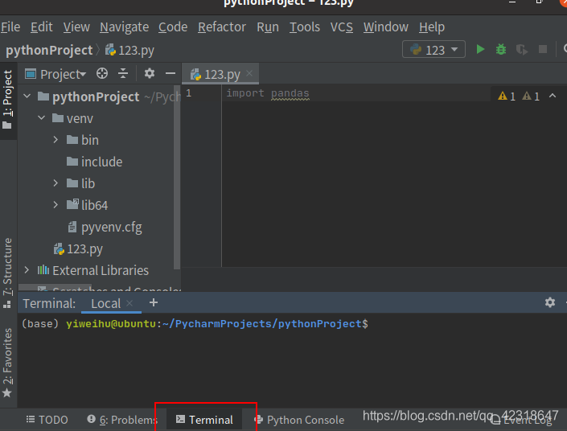
Task: Toggle the 1: Project side tool window
Action: click(8, 101)
